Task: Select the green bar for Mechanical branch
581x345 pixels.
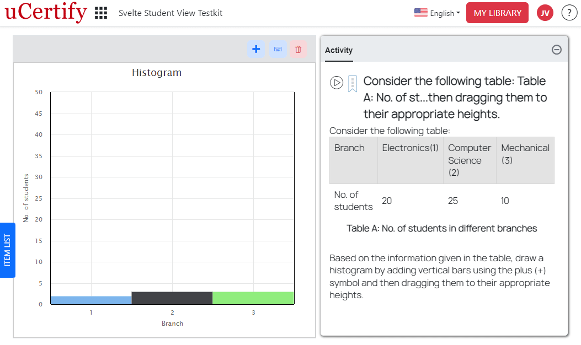Action: (x=253, y=299)
